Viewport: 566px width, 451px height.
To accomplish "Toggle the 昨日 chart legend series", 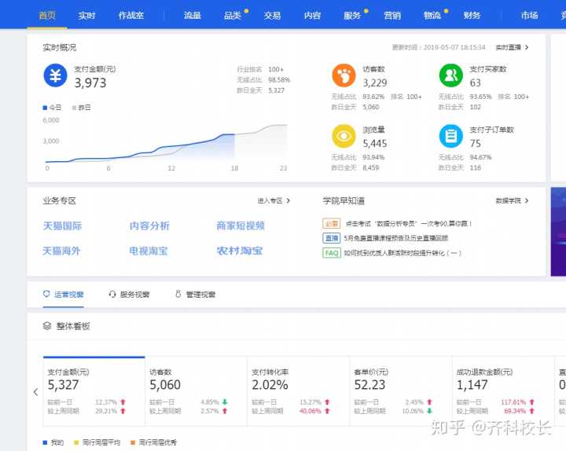I will coord(81,107).
